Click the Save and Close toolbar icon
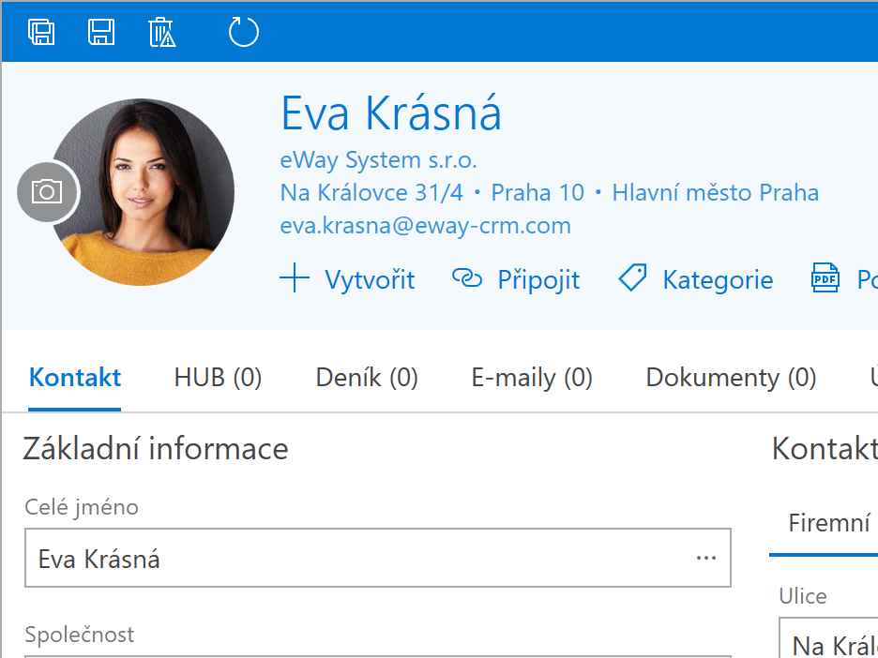Screen dimensions: 878x658 point(41,33)
